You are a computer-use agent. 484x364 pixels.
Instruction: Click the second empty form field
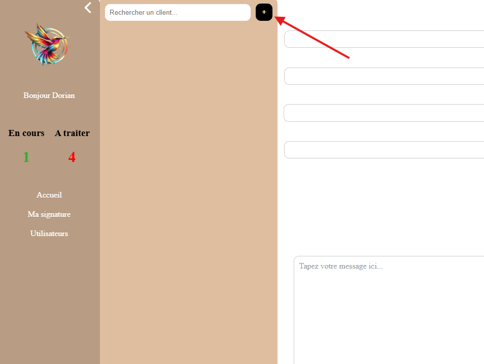coord(384,76)
